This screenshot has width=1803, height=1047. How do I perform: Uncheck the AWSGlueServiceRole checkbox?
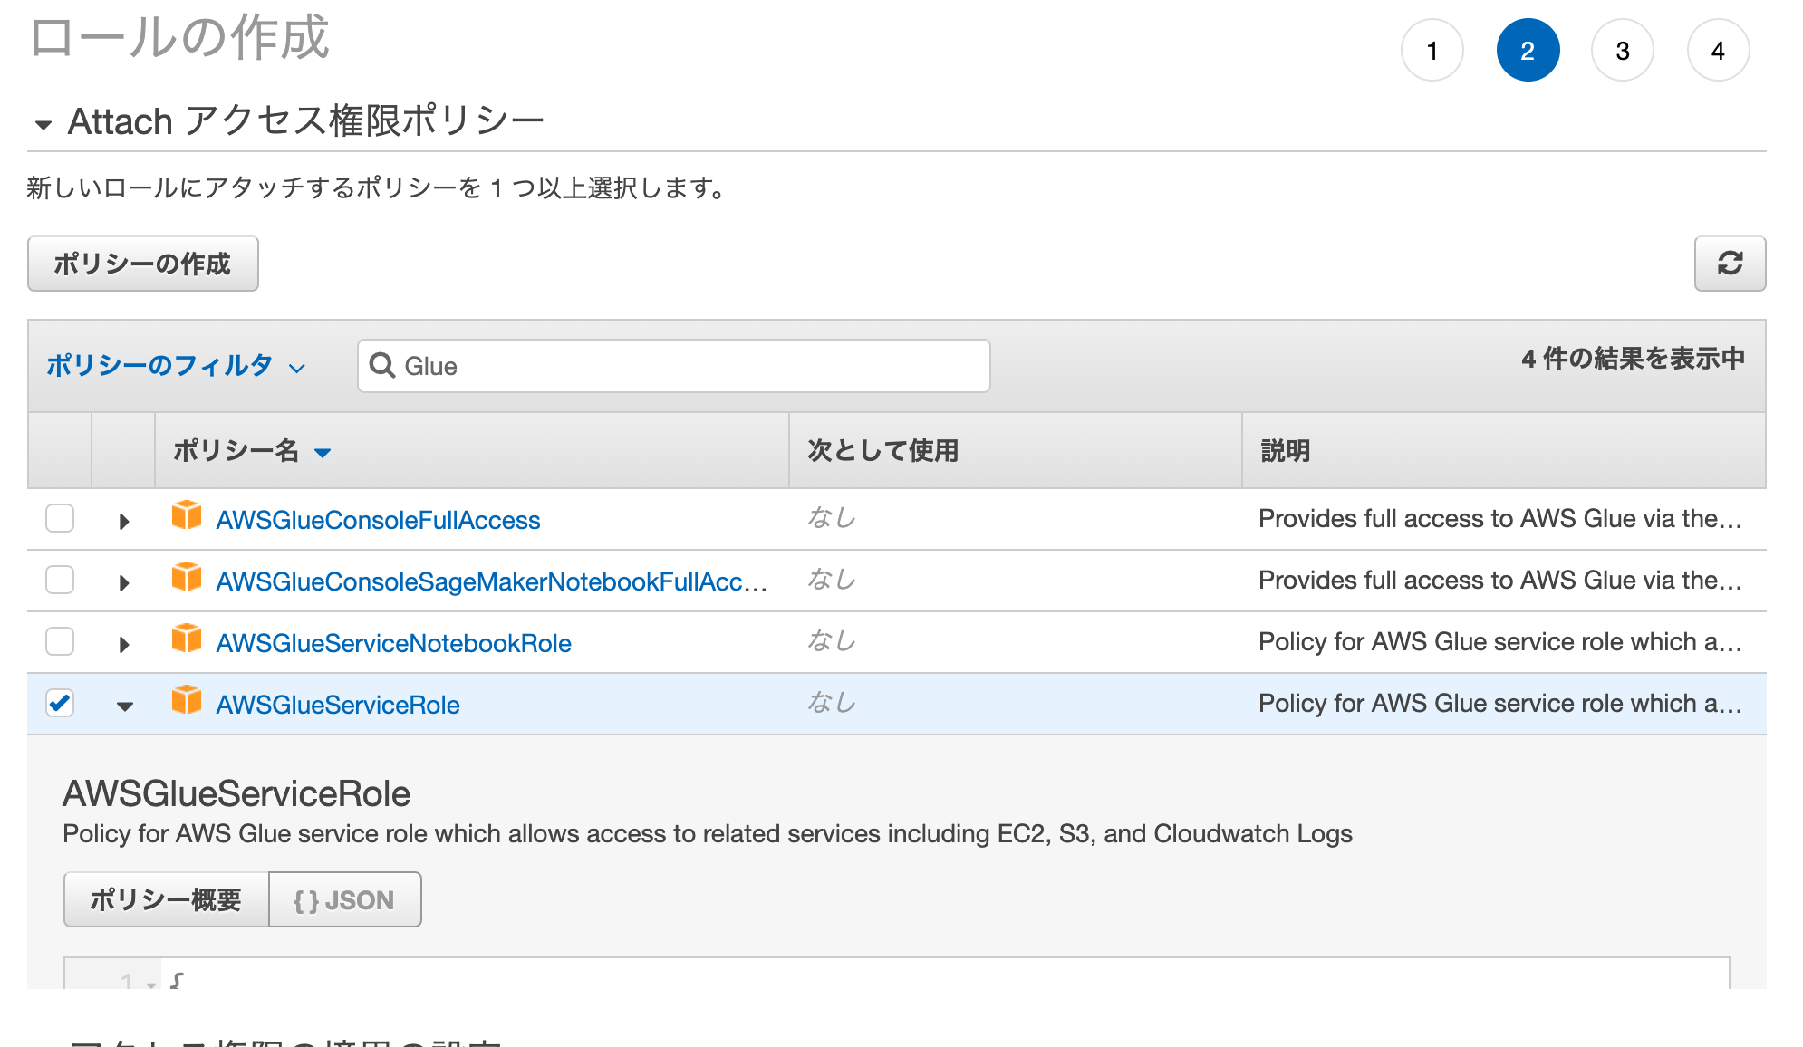[x=60, y=703]
